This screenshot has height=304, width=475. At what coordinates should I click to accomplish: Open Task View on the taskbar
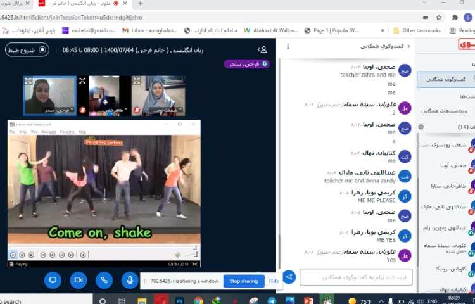point(122,301)
